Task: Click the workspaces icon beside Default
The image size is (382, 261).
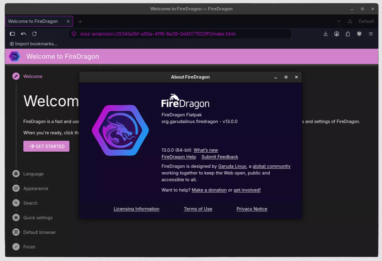Action: click(350, 21)
